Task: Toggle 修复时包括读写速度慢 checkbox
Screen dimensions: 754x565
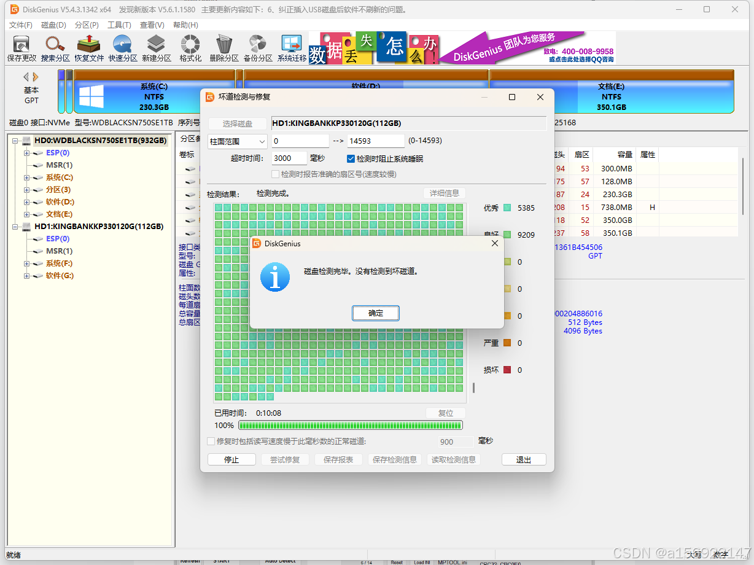Action: point(211,441)
